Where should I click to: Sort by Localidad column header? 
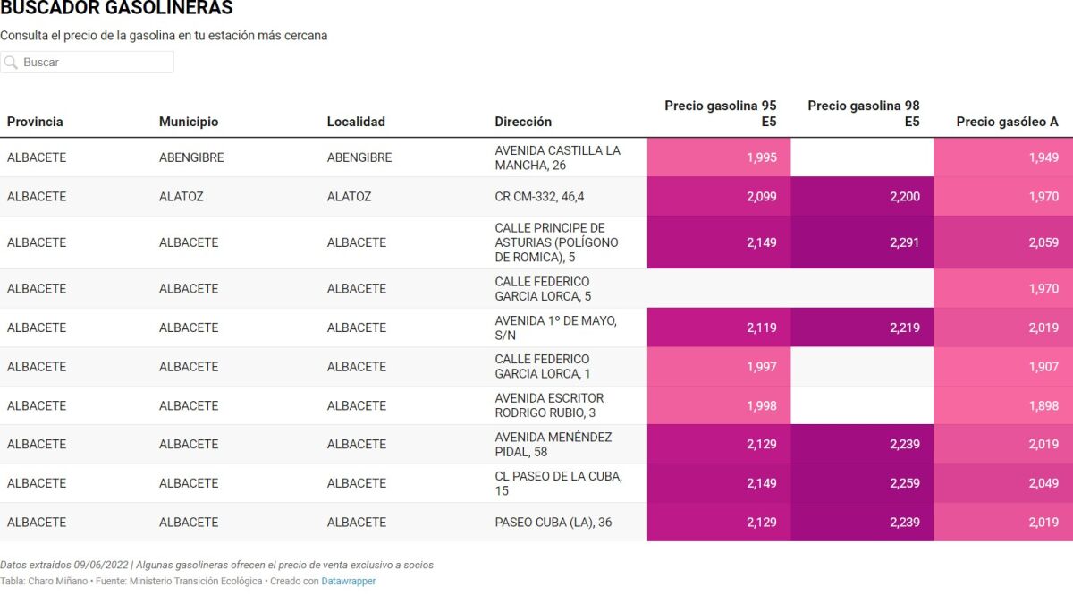356,122
